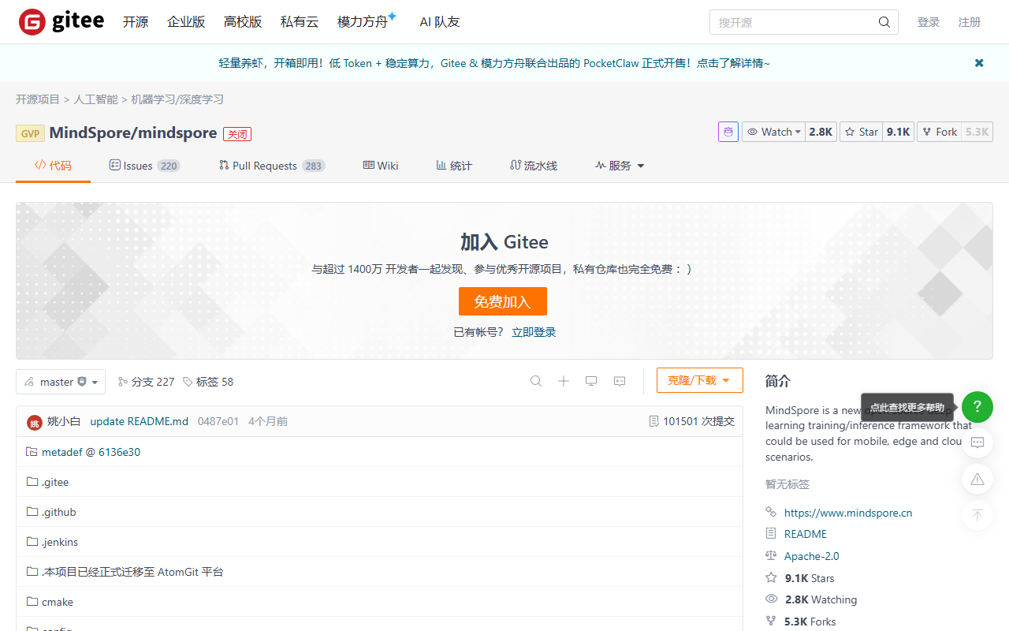Click the 立即登录 link
The width and height of the screenshot is (1009, 631).
[534, 332]
